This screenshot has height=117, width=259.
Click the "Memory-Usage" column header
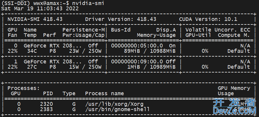(x=156, y=35)
